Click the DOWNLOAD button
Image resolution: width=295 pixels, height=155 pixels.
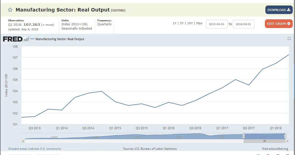279,10
